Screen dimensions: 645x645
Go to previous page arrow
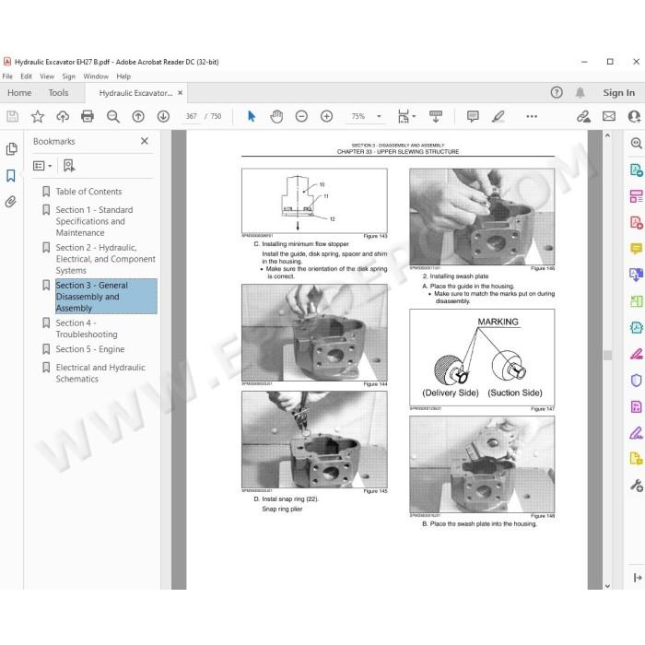[138, 116]
